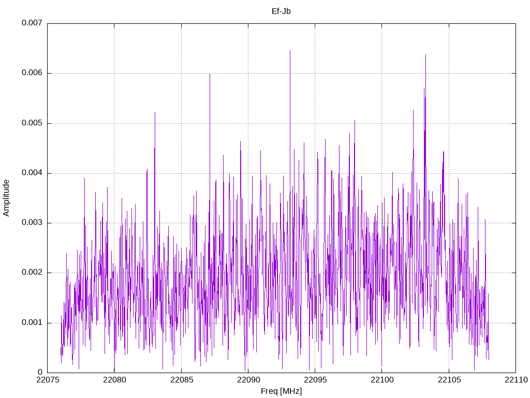This screenshot has height=398, width=530.
Task: Click the x-axis tick value 22090
Action: [248, 380]
